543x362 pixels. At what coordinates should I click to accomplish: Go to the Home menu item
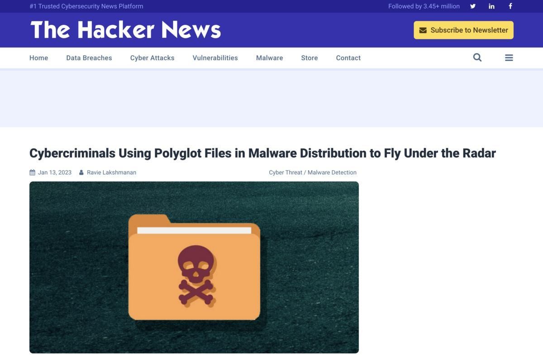tap(38, 58)
